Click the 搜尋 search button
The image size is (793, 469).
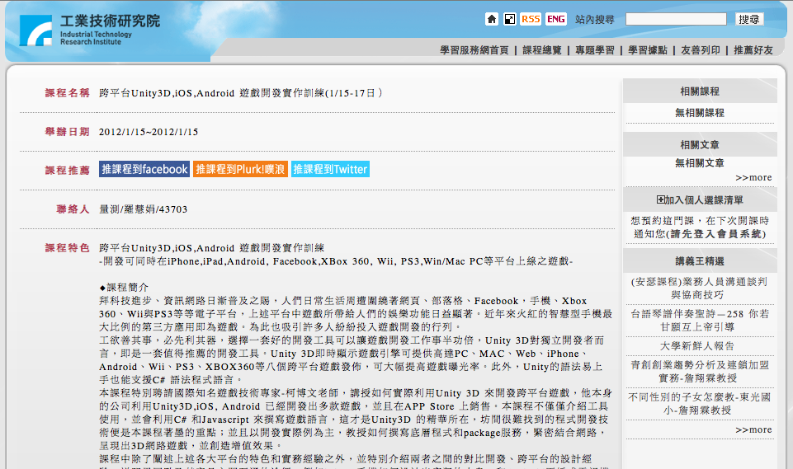[x=749, y=19]
